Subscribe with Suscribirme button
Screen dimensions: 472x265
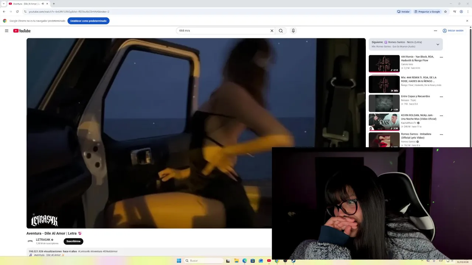click(x=73, y=241)
